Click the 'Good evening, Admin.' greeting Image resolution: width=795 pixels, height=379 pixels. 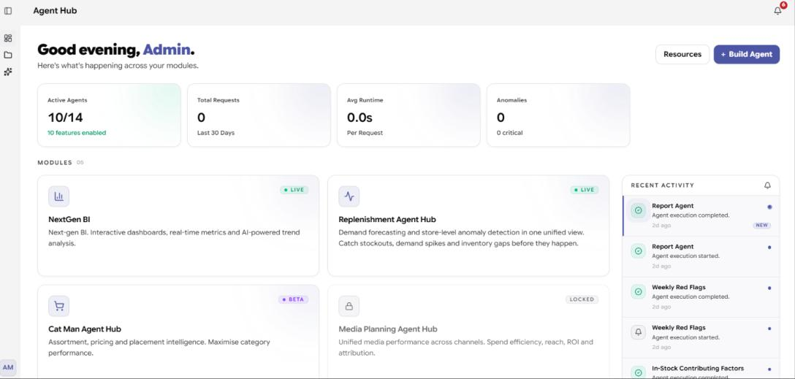pos(116,50)
